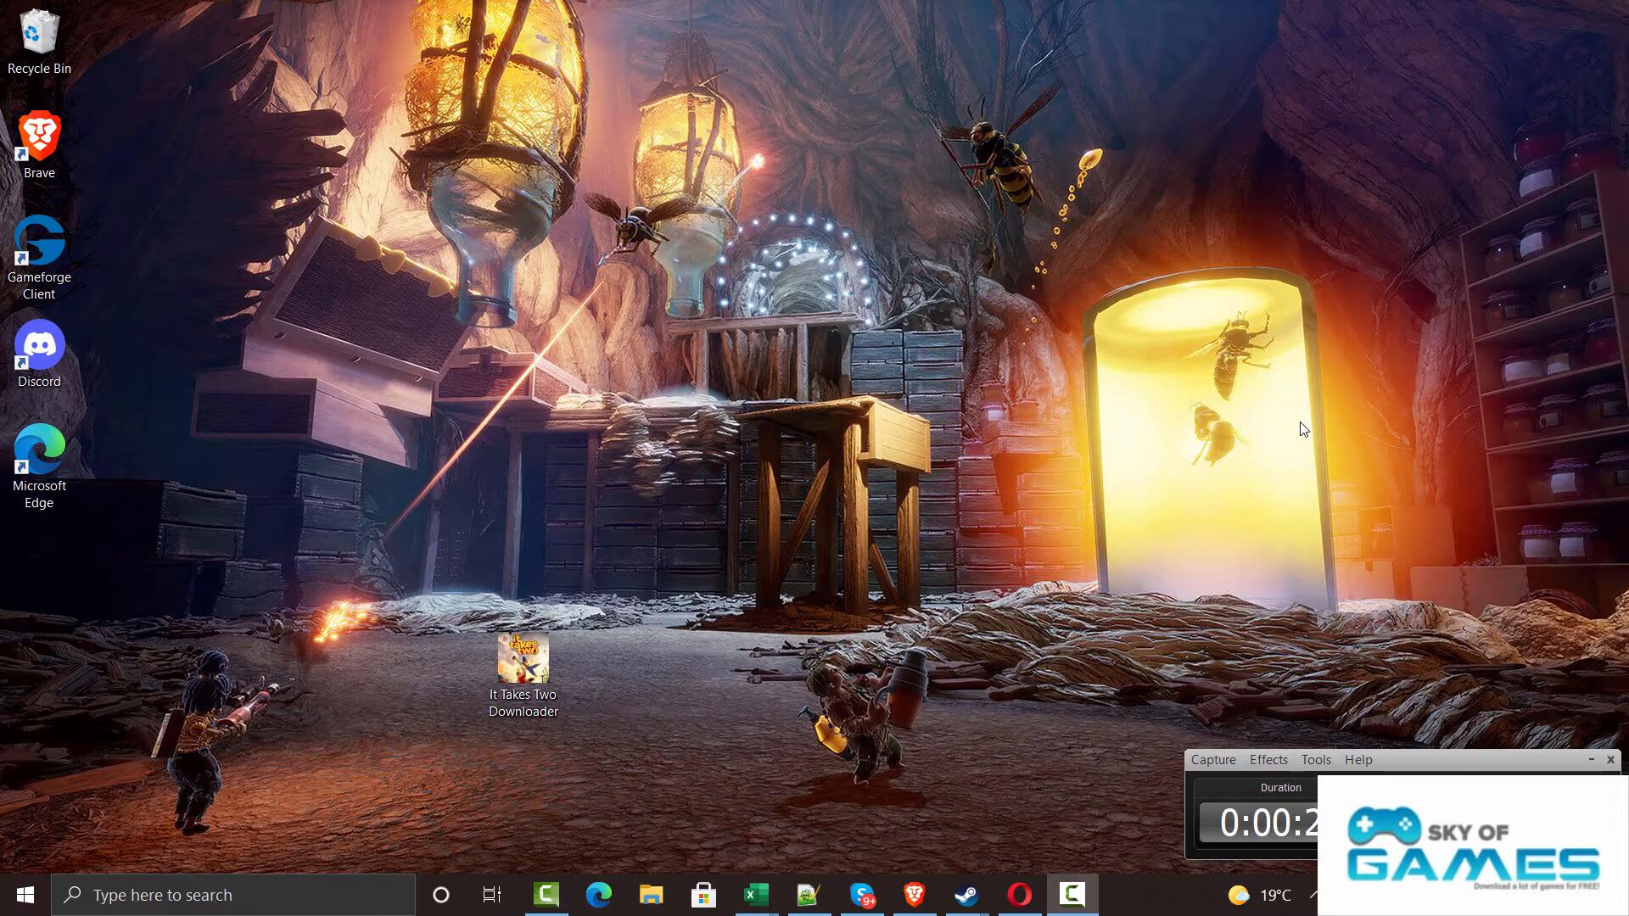1629x916 pixels.
Task: Select It Takes Two Downloader icon
Action: click(x=523, y=674)
